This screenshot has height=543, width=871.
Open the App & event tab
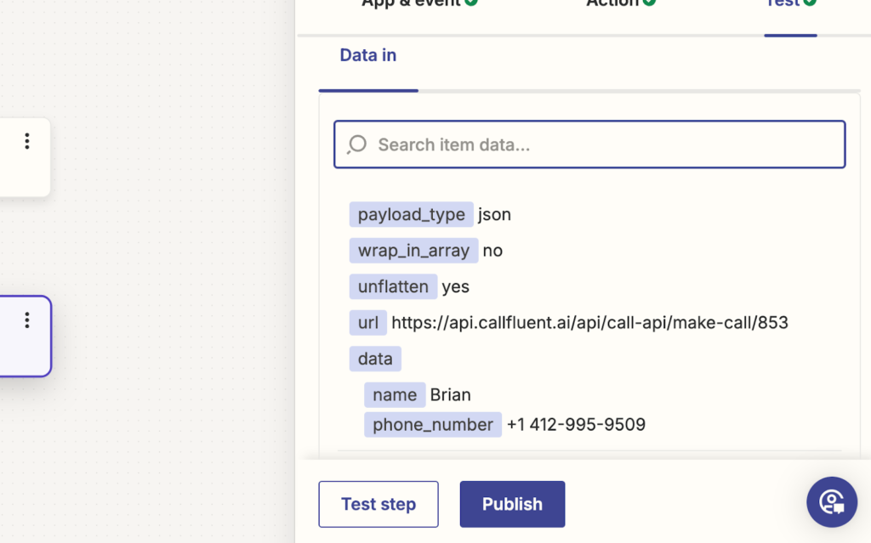point(412,3)
